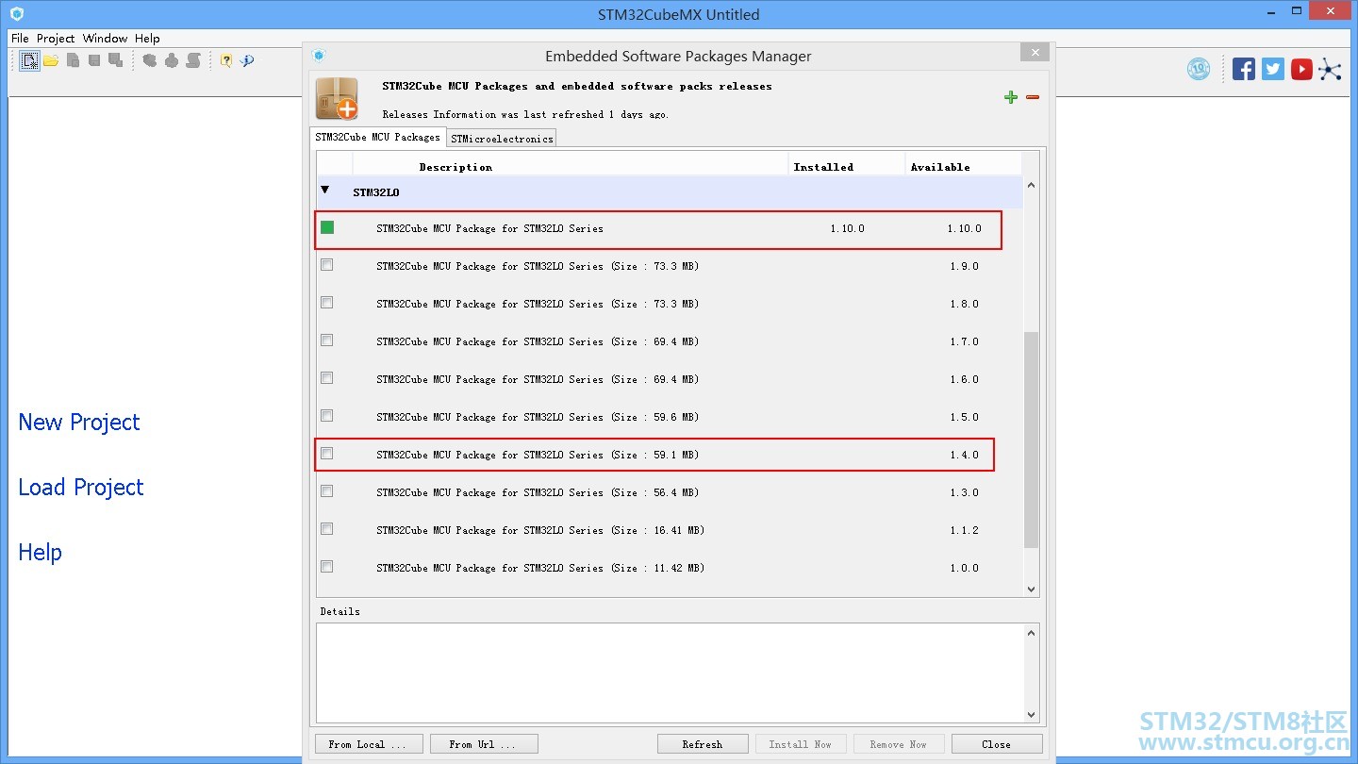Select the STM32L0 group row label
The height and width of the screenshot is (764, 1358).
[376, 192]
